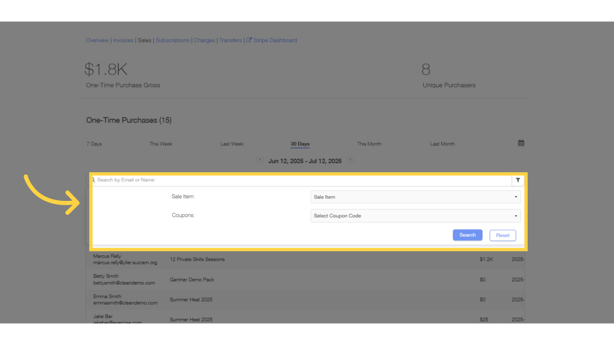Viewport: 614px width, 345px height.
Task: Open the Stripe Dashboard external link
Action: click(x=272, y=40)
